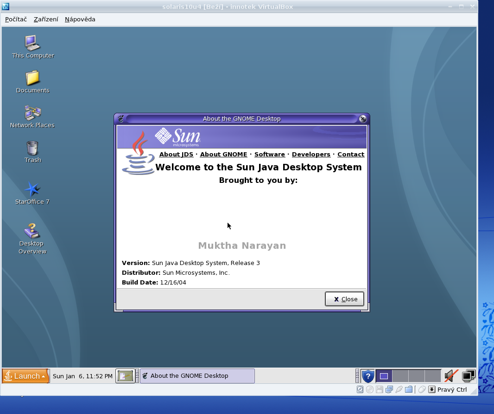Click the keyboard capture arrow indicator
494x414 pixels.
[432, 389]
